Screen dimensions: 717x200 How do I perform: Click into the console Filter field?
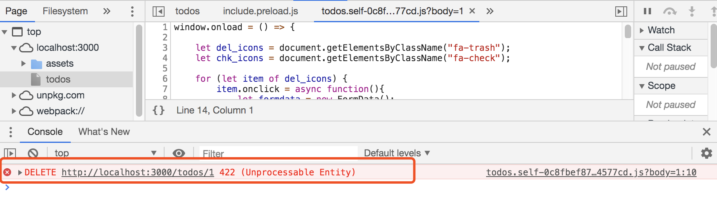278,153
